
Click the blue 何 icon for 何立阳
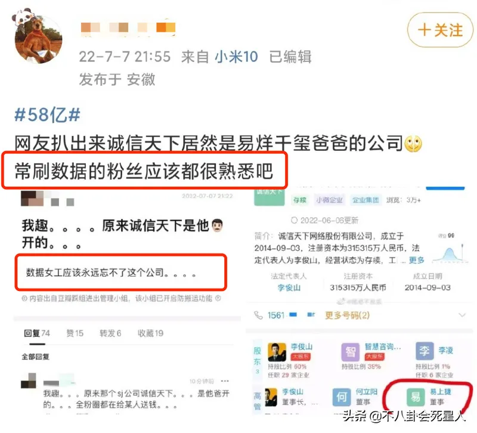(342, 397)
